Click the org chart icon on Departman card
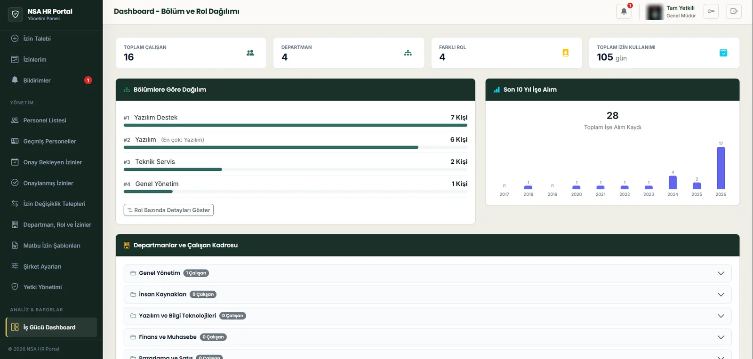 (x=408, y=53)
